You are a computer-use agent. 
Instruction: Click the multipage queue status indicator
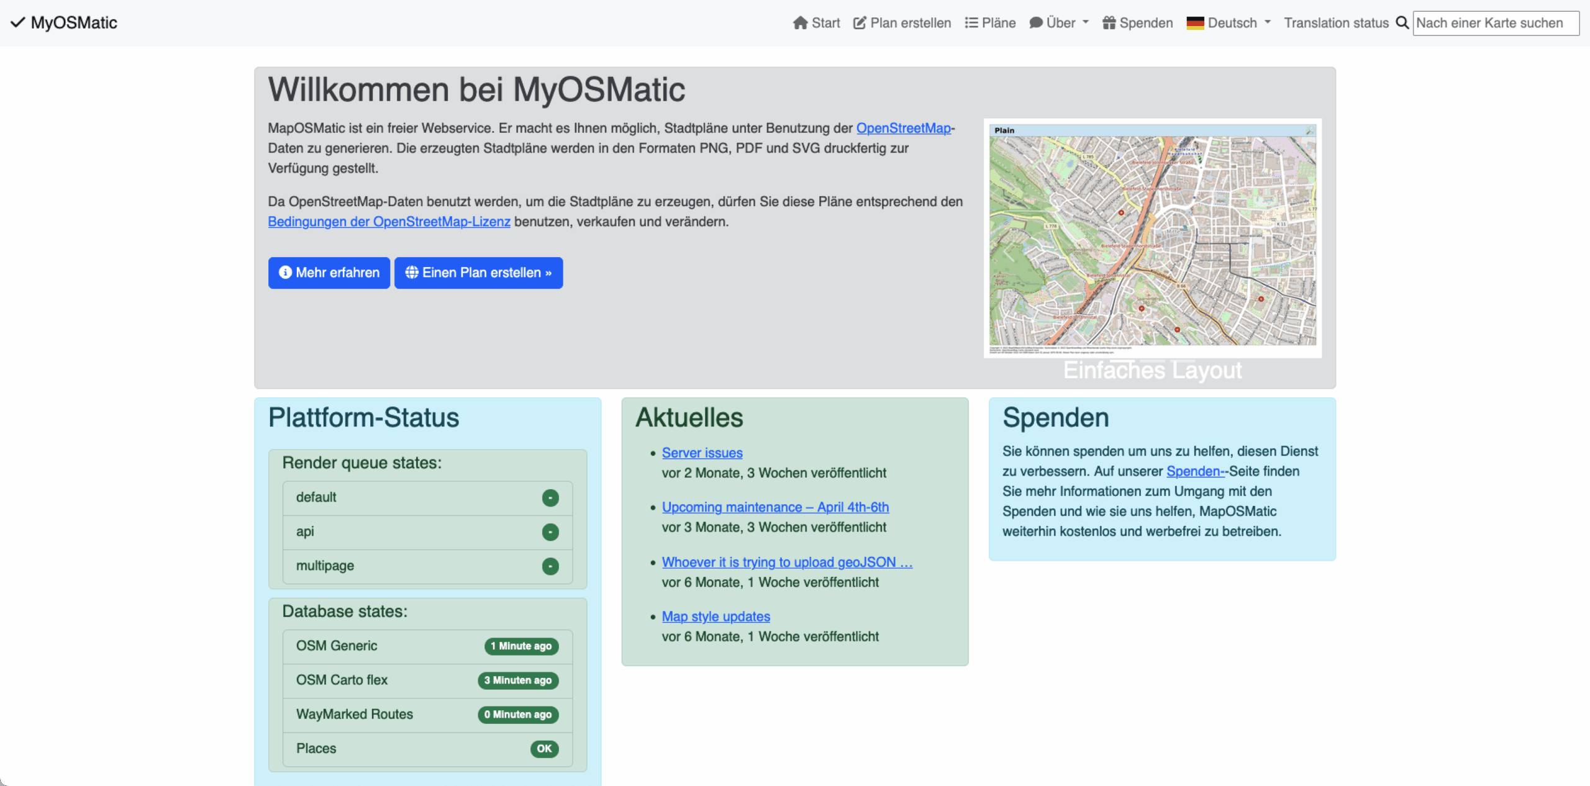tap(550, 566)
